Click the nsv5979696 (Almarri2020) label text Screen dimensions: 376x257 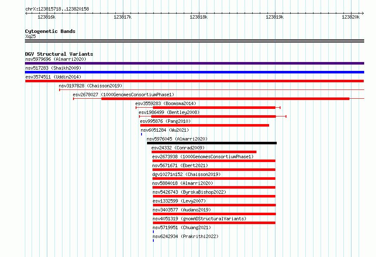(56, 59)
